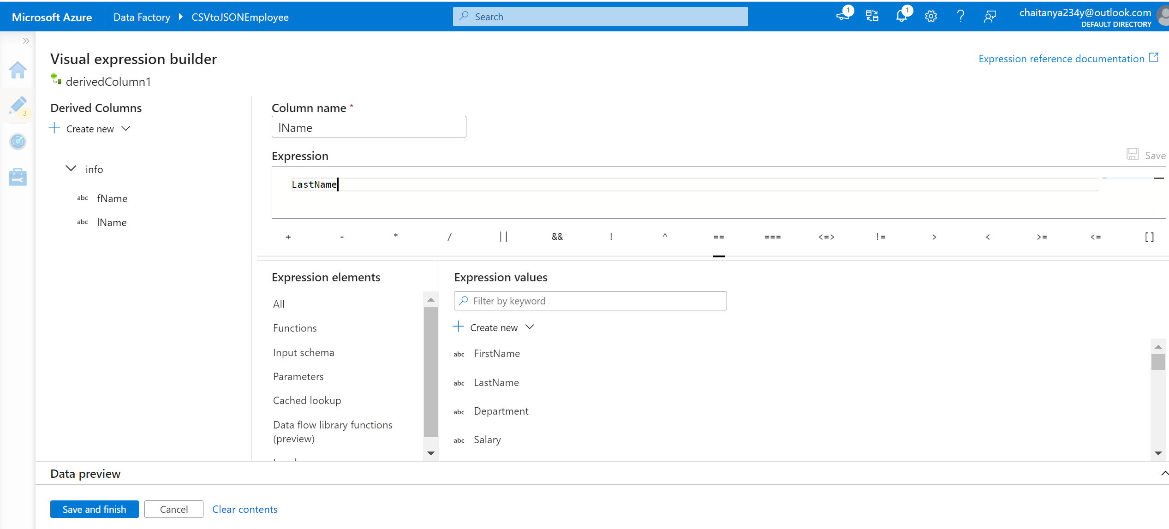Click the CSVtoJSONEmployee breadcrumb
The width and height of the screenshot is (1169, 529).
(240, 17)
